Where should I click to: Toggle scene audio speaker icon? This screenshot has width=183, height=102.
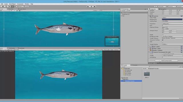click(17, 11)
